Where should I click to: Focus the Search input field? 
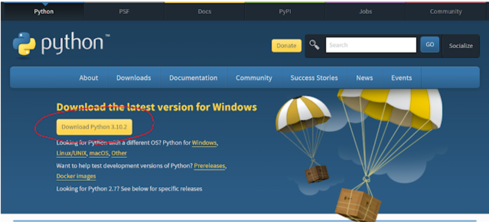click(x=371, y=45)
